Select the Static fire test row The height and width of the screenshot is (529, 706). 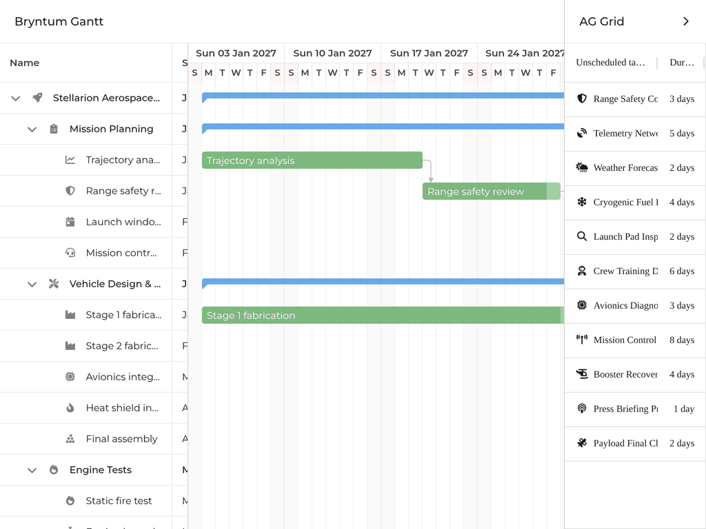(x=94, y=501)
